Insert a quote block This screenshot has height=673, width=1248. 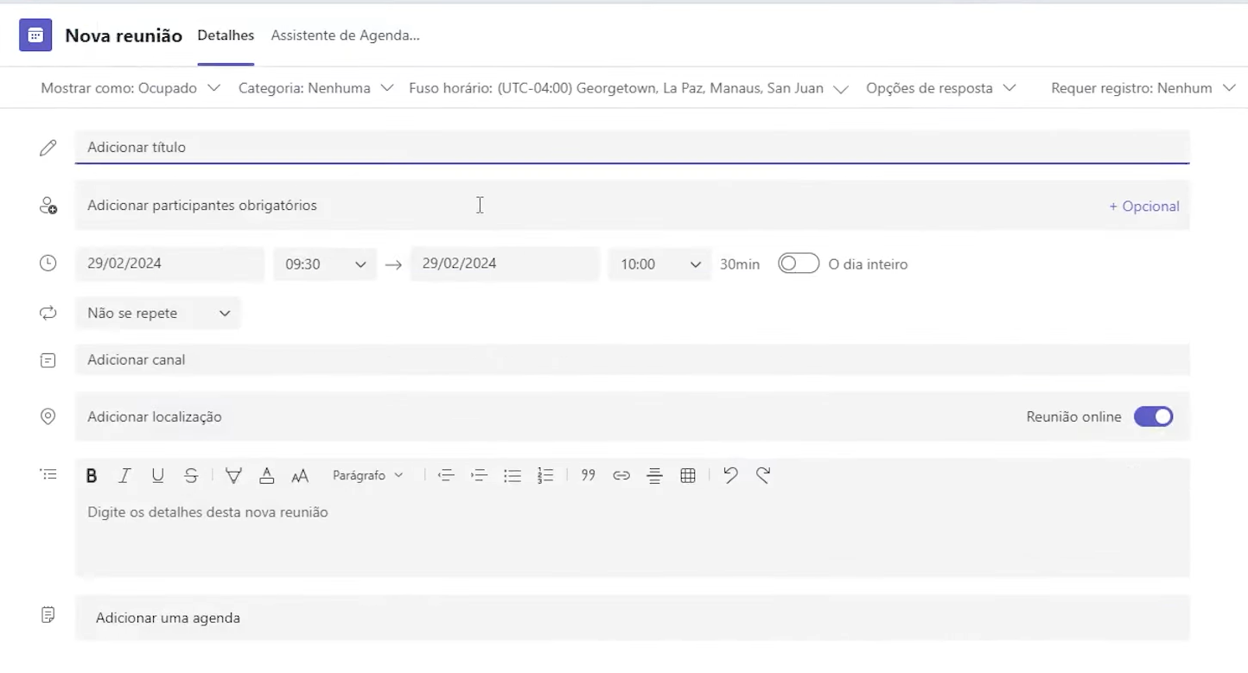coord(589,475)
